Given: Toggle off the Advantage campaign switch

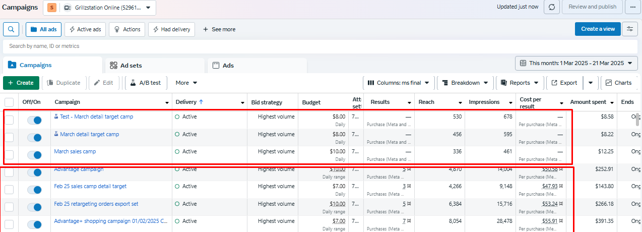Looking at the screenshot, I should click(x=34, y=172).
